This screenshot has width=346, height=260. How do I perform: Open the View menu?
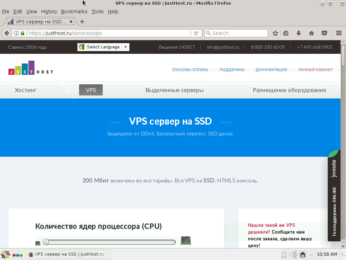[x=31, y=12]
